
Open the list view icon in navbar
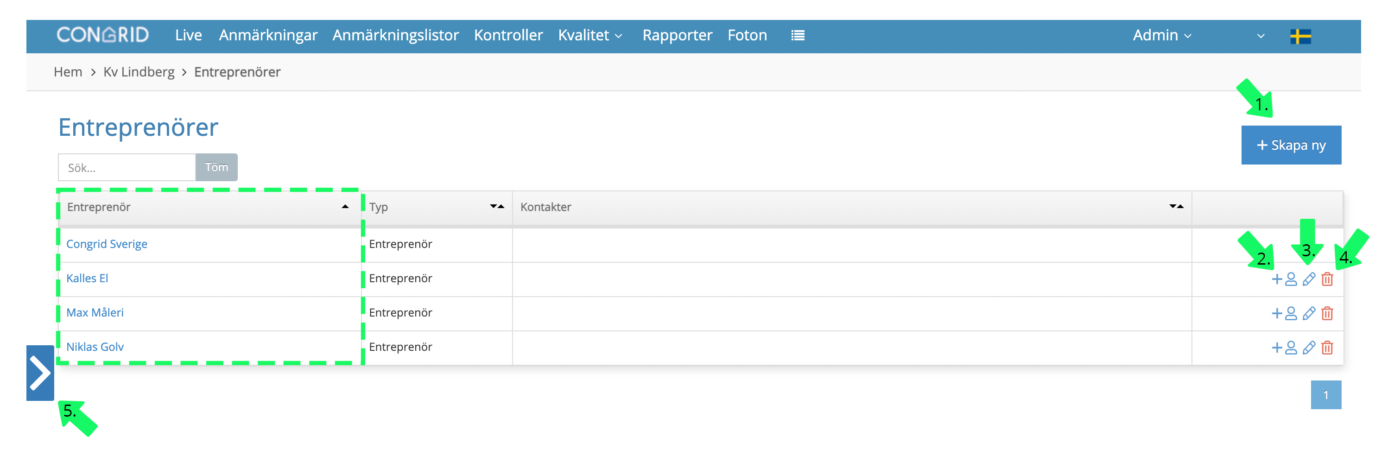798,36
